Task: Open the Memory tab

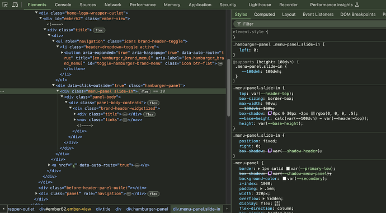Action: click(172, 4)
